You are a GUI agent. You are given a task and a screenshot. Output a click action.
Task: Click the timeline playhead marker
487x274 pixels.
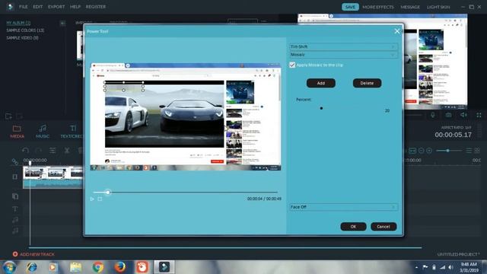click(30, 163)
